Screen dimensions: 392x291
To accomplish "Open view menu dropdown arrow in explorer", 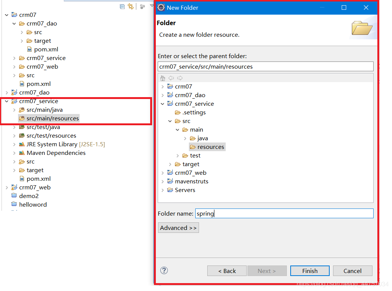I will pyautogui.click(x=151, y=6).
